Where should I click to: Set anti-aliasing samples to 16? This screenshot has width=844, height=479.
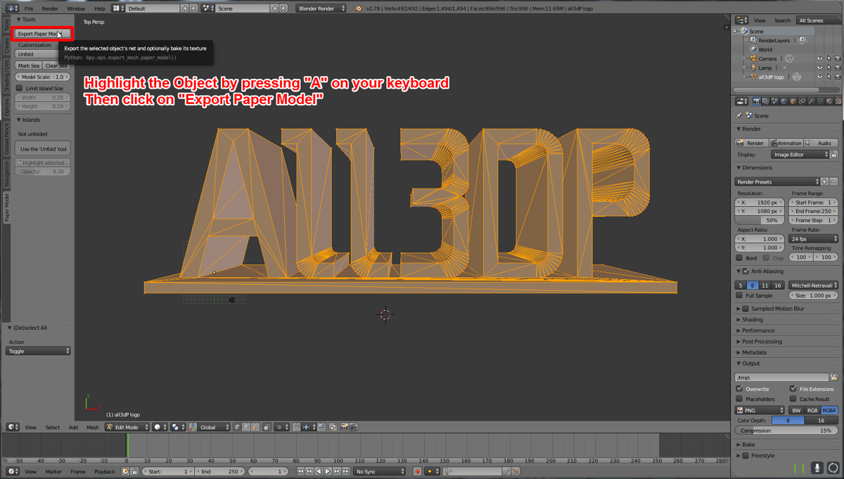(x=778, y=286)
